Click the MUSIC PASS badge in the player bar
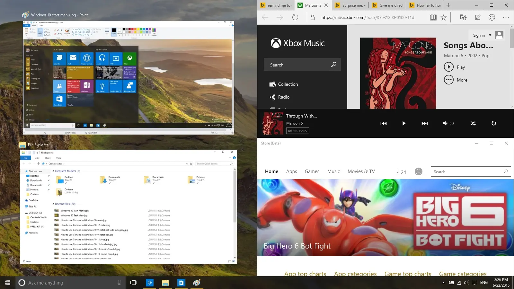 tap(297, 131)
